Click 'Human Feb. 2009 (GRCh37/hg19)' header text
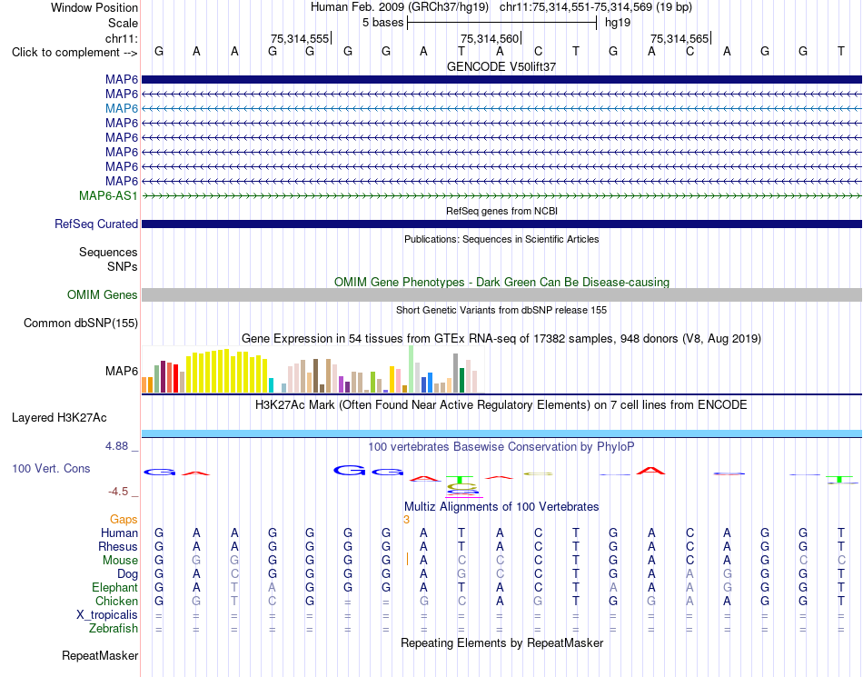 click(400, 7)
